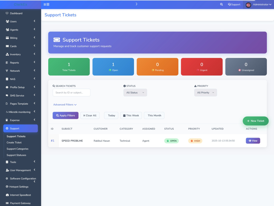Open Support Categories submenu item
The image size is (274, 206).
click(x=18, y=149)
